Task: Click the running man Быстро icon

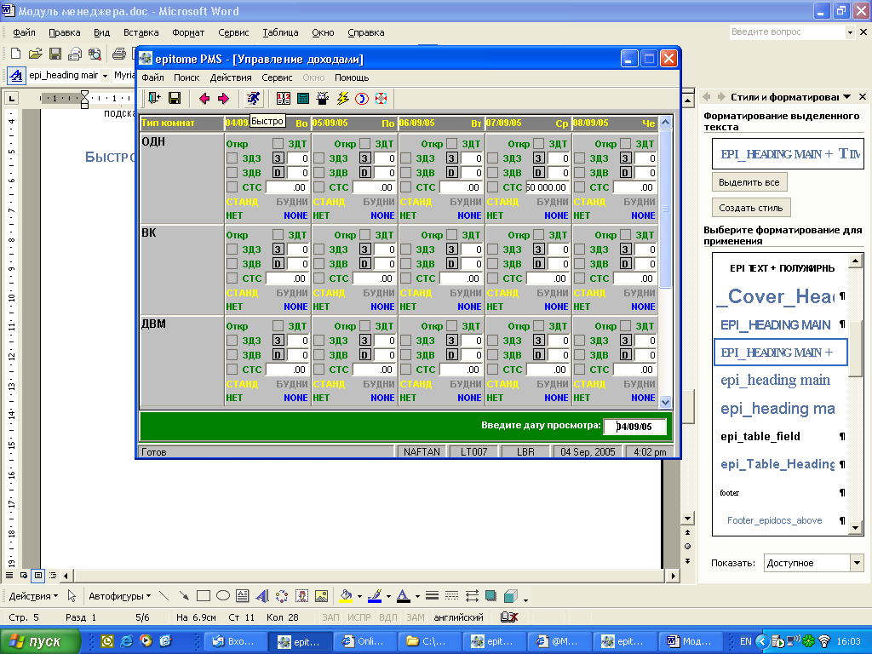Action: tap(254, 99)
